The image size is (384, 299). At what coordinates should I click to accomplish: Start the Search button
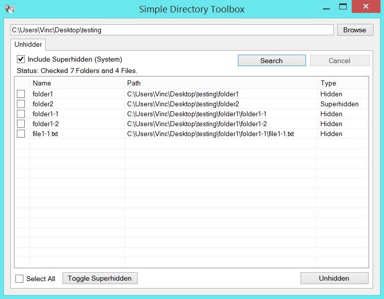click(x=272, y=61)
